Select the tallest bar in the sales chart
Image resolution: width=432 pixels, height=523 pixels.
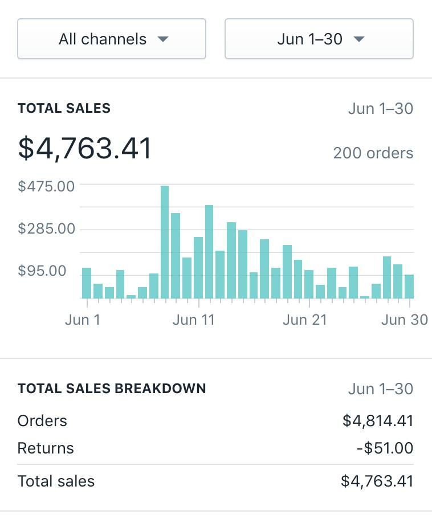click(165, 242)
